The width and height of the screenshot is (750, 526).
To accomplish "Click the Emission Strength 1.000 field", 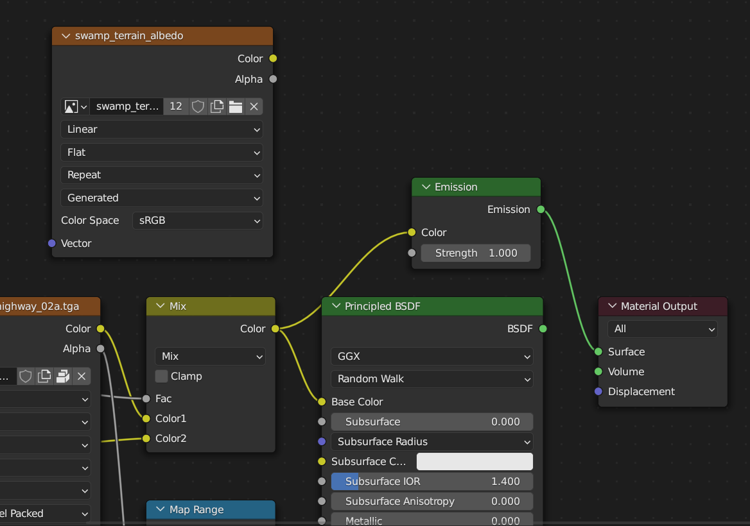I will [476, 253].
